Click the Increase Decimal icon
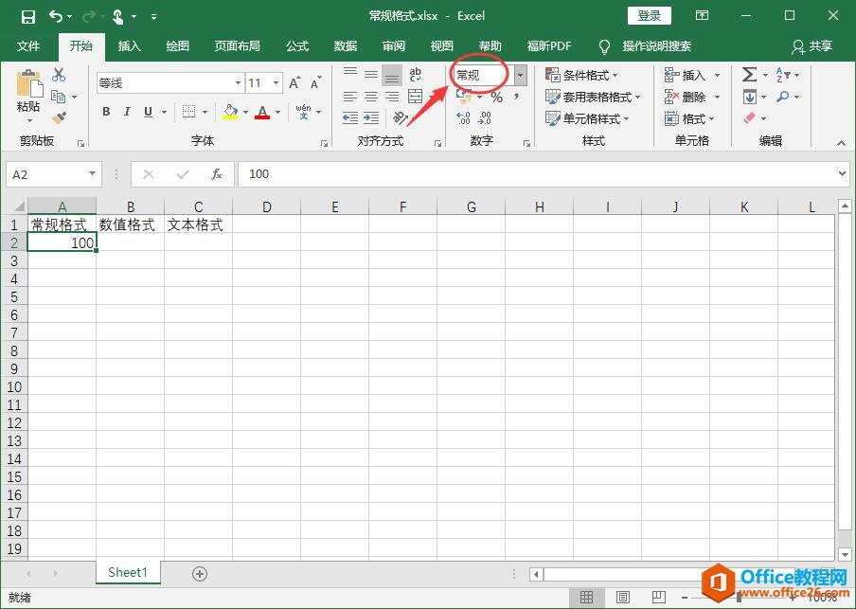 pyautogui.click(x=464, y=118)
